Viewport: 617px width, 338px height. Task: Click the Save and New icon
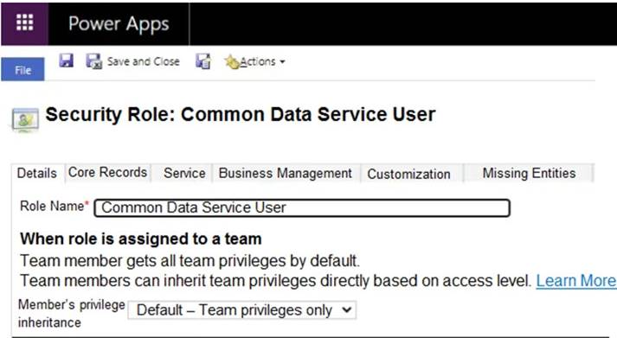(203, 61)
